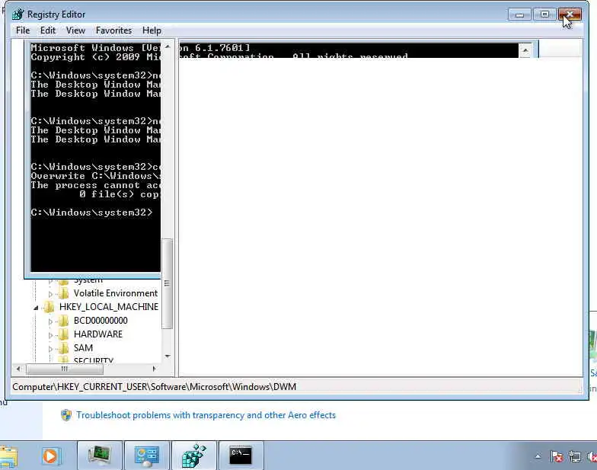Collapse the HKEY_LOCAL_MACHINE hive
597x470 pixels.
(x=36, y=308)
